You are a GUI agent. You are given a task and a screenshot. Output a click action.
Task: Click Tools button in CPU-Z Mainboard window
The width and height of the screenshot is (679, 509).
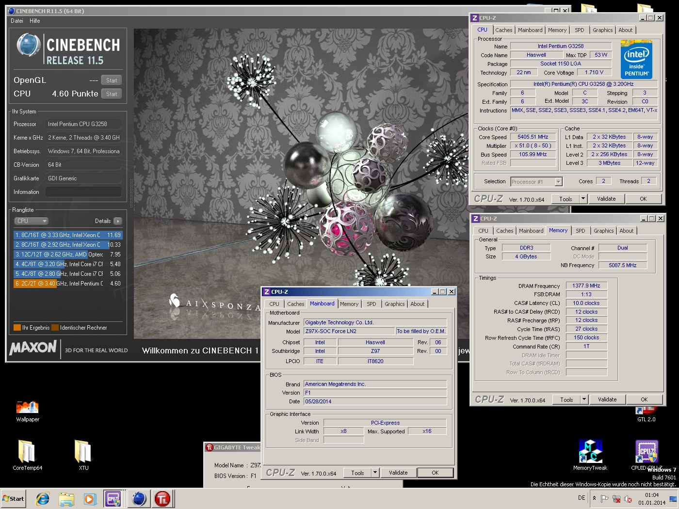(x=357, y=473)
